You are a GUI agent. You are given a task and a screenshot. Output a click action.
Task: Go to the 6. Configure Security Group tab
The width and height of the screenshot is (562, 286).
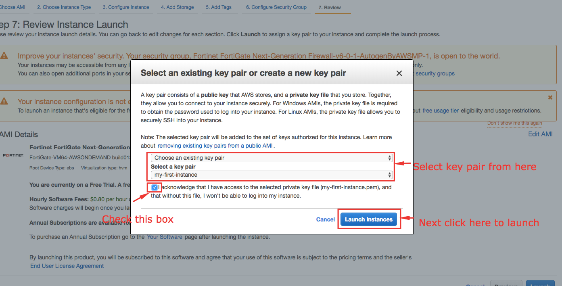click(x=276, y=7)
